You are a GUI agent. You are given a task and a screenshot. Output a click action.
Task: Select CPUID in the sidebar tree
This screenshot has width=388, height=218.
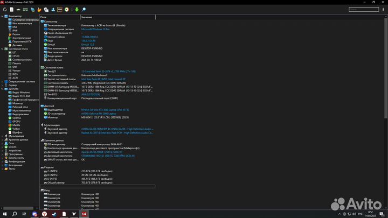pyautogui.click(x=16, y=56)
